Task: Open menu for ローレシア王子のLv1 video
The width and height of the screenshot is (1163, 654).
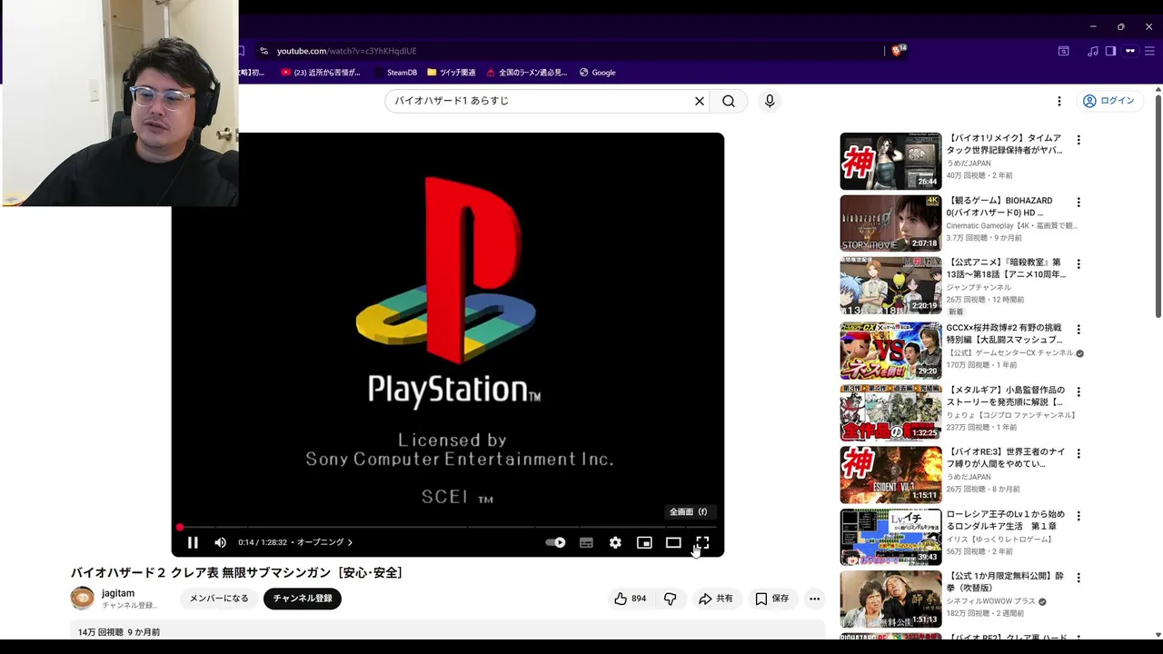Action: tap(1079, 515)
